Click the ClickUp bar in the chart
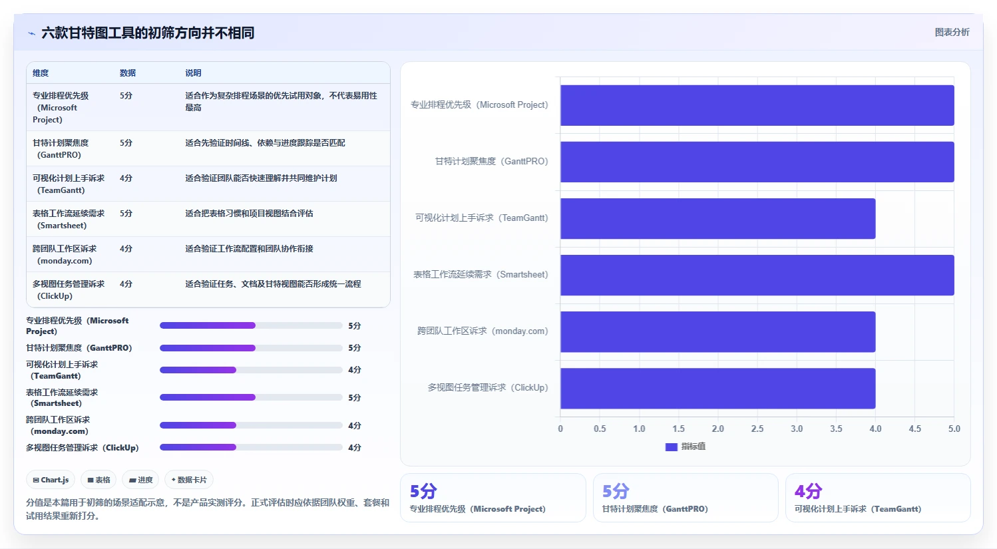This screenshot has width=997, height=549. (x=718, y=388)
